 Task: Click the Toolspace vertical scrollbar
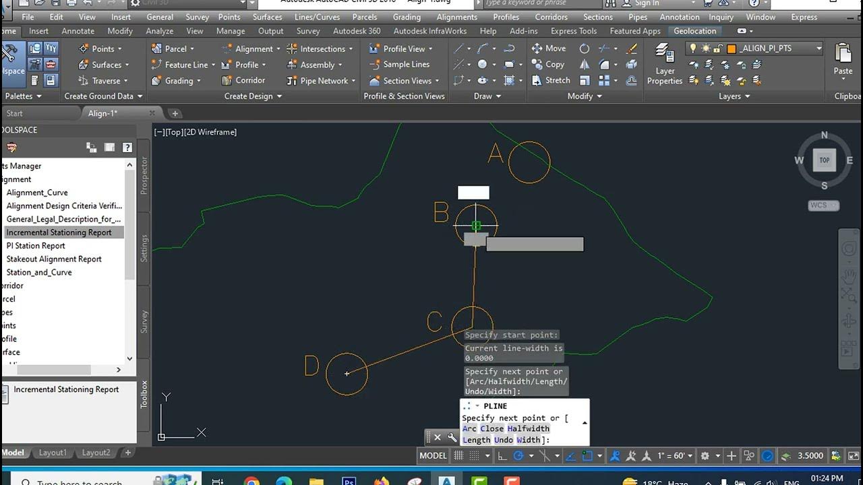pyautogui.click(x=129, y=263)
